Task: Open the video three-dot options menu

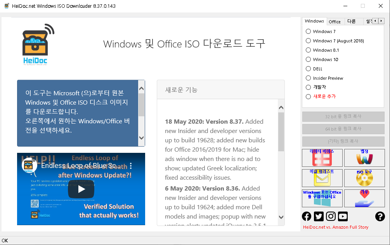Action: pyautogui.click(x=131, y=166)
